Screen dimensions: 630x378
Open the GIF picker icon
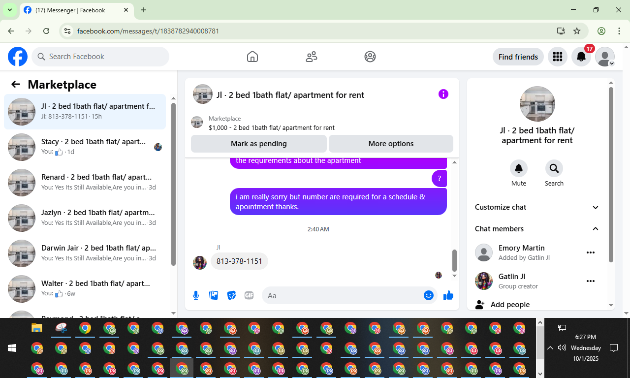pyautogui.click(x=249, y=295)
